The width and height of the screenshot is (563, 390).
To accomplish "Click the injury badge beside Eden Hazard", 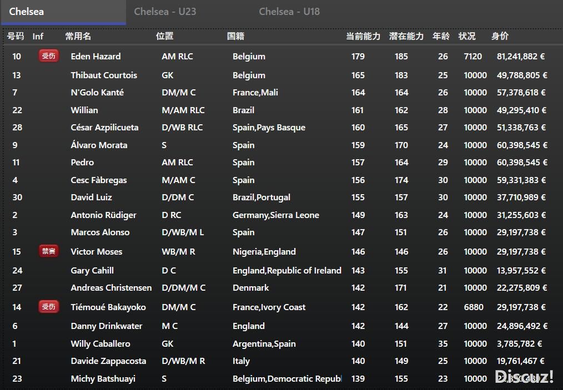I will [48, 55].
